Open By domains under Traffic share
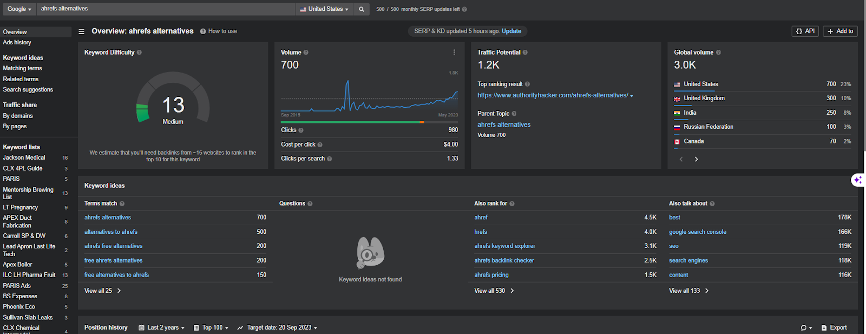The width and height of the screenshot is (866, 334). click(18, 116)
